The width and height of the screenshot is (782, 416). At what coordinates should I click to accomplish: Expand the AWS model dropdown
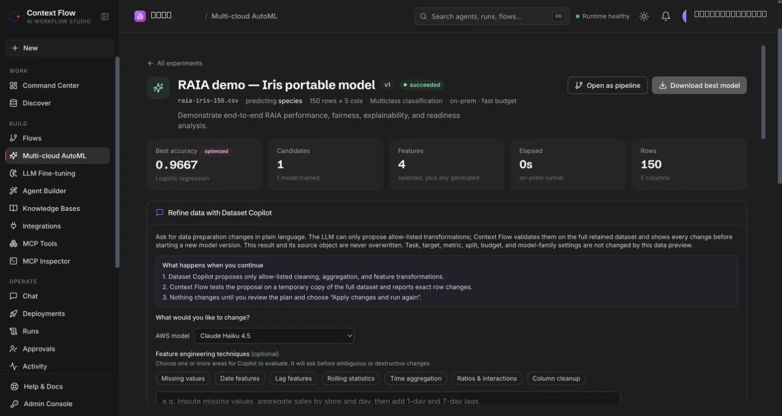point(274,336)
